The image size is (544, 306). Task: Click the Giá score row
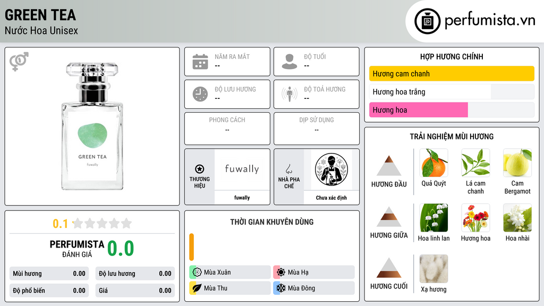coord(135,291)
